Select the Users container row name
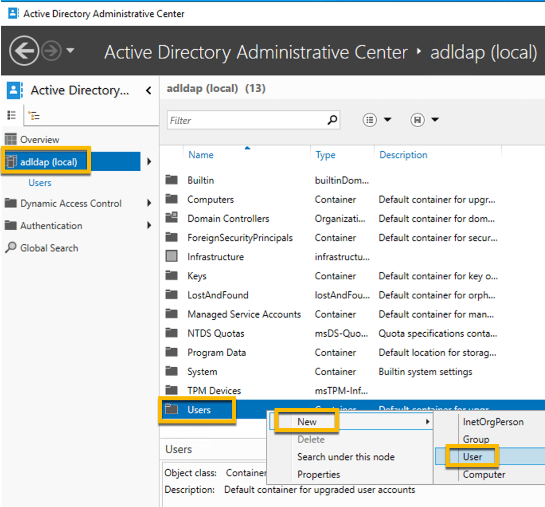 pos(199,410)
